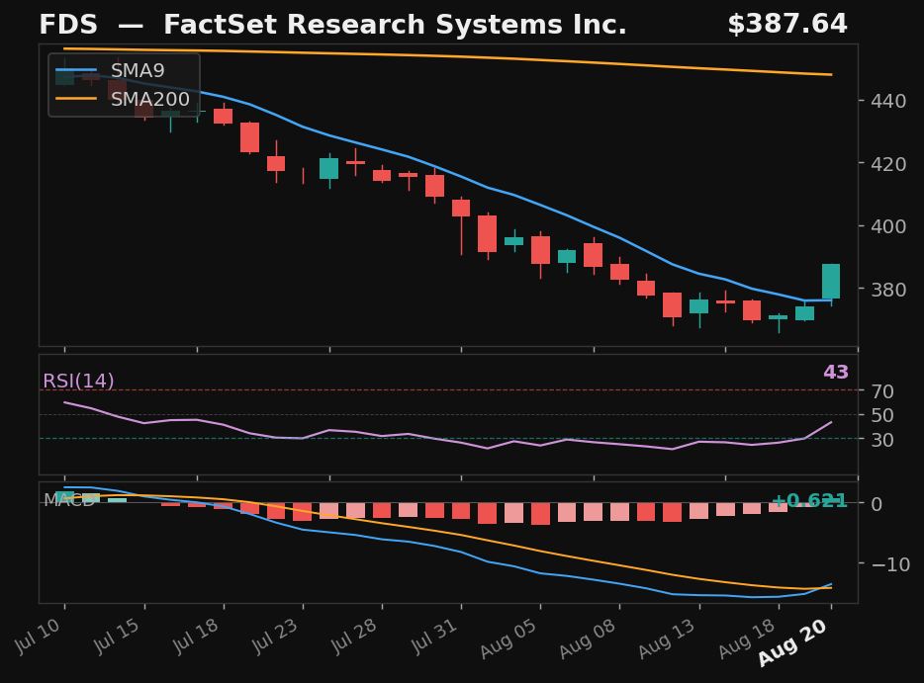924x683 pixels.
Task: Click the Jul 28 date label
Action: tap(355, 636)
